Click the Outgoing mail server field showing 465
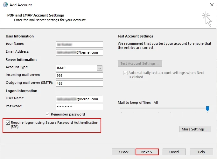 pyautogui.click(x=79, y=83)
